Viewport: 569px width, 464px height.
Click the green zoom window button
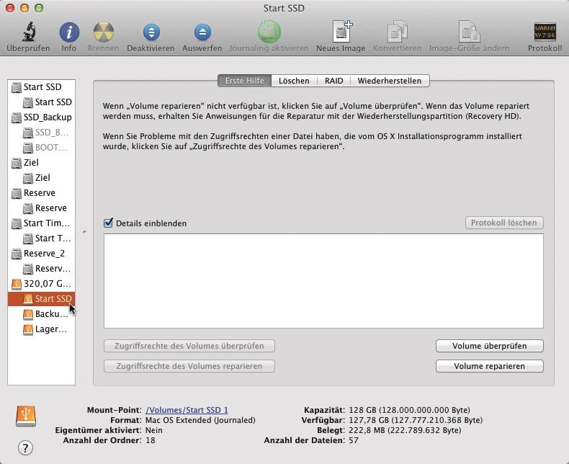39,8
